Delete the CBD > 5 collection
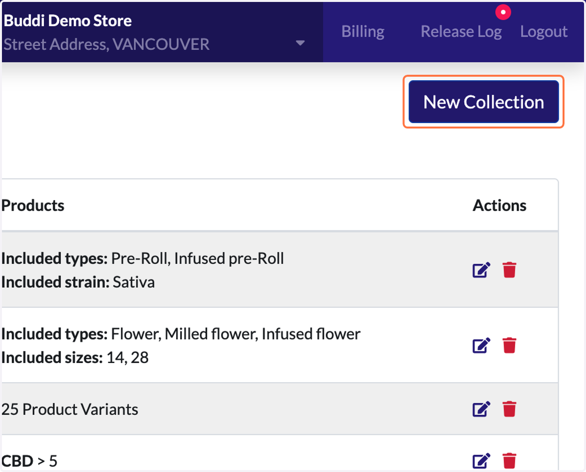The width and height of the screenshot is (586, 472). pos(509,461)
